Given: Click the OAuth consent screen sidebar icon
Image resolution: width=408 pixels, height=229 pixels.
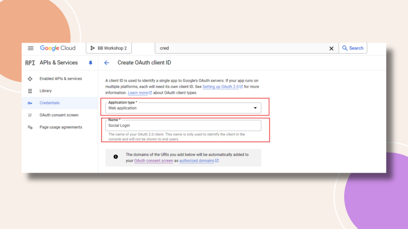Looking at the screenshot, I should pyautogui.click(x=30, y=115).
